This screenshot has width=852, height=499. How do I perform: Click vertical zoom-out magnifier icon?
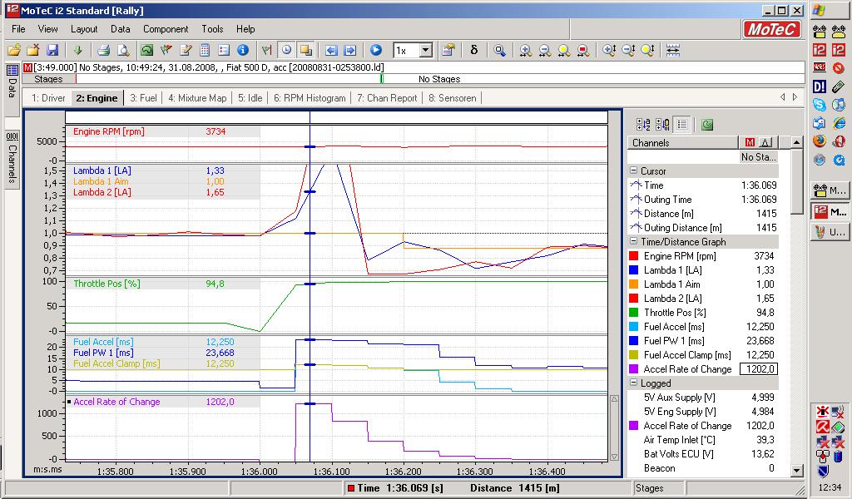click(x=628, y=51)
